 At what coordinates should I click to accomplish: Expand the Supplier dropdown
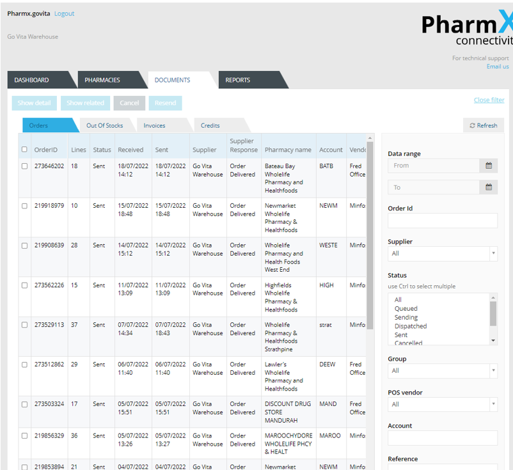442,254
